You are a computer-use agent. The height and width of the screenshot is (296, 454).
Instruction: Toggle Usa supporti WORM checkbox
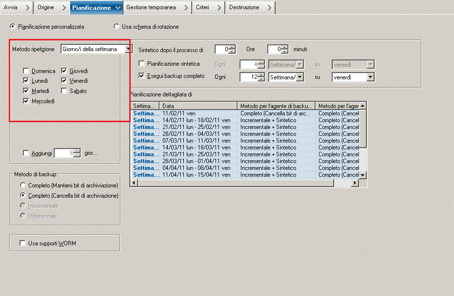point(22,243)
